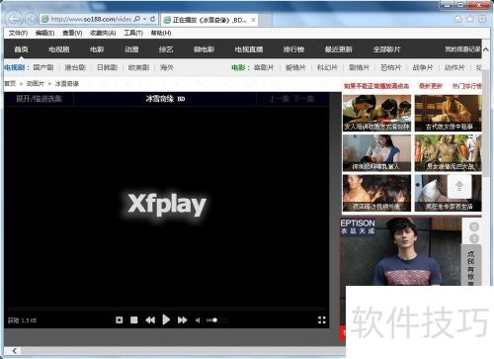Stop playback with the square Stop button
This screenshot has height=359, width=494.
pyautogui.click(x=133, y=319)
